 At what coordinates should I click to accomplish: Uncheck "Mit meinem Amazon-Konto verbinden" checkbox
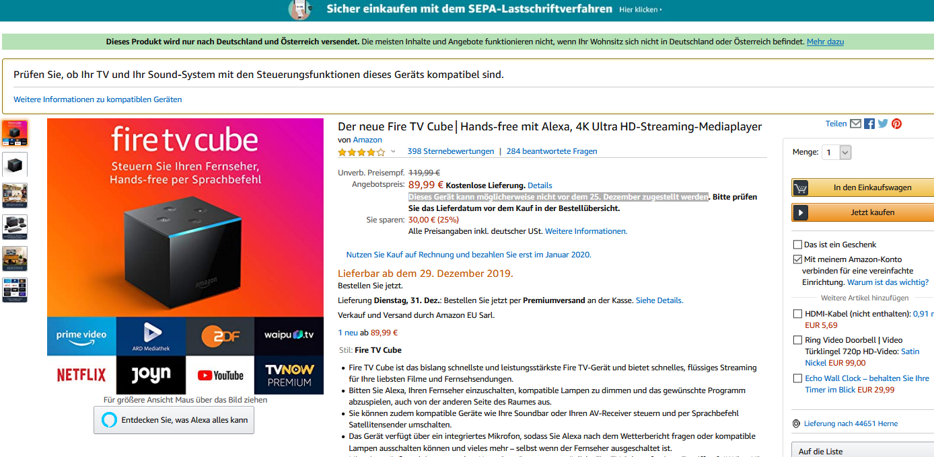[x=798, y=259]
